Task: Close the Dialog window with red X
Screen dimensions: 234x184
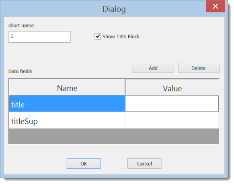Action: (215, 6)
